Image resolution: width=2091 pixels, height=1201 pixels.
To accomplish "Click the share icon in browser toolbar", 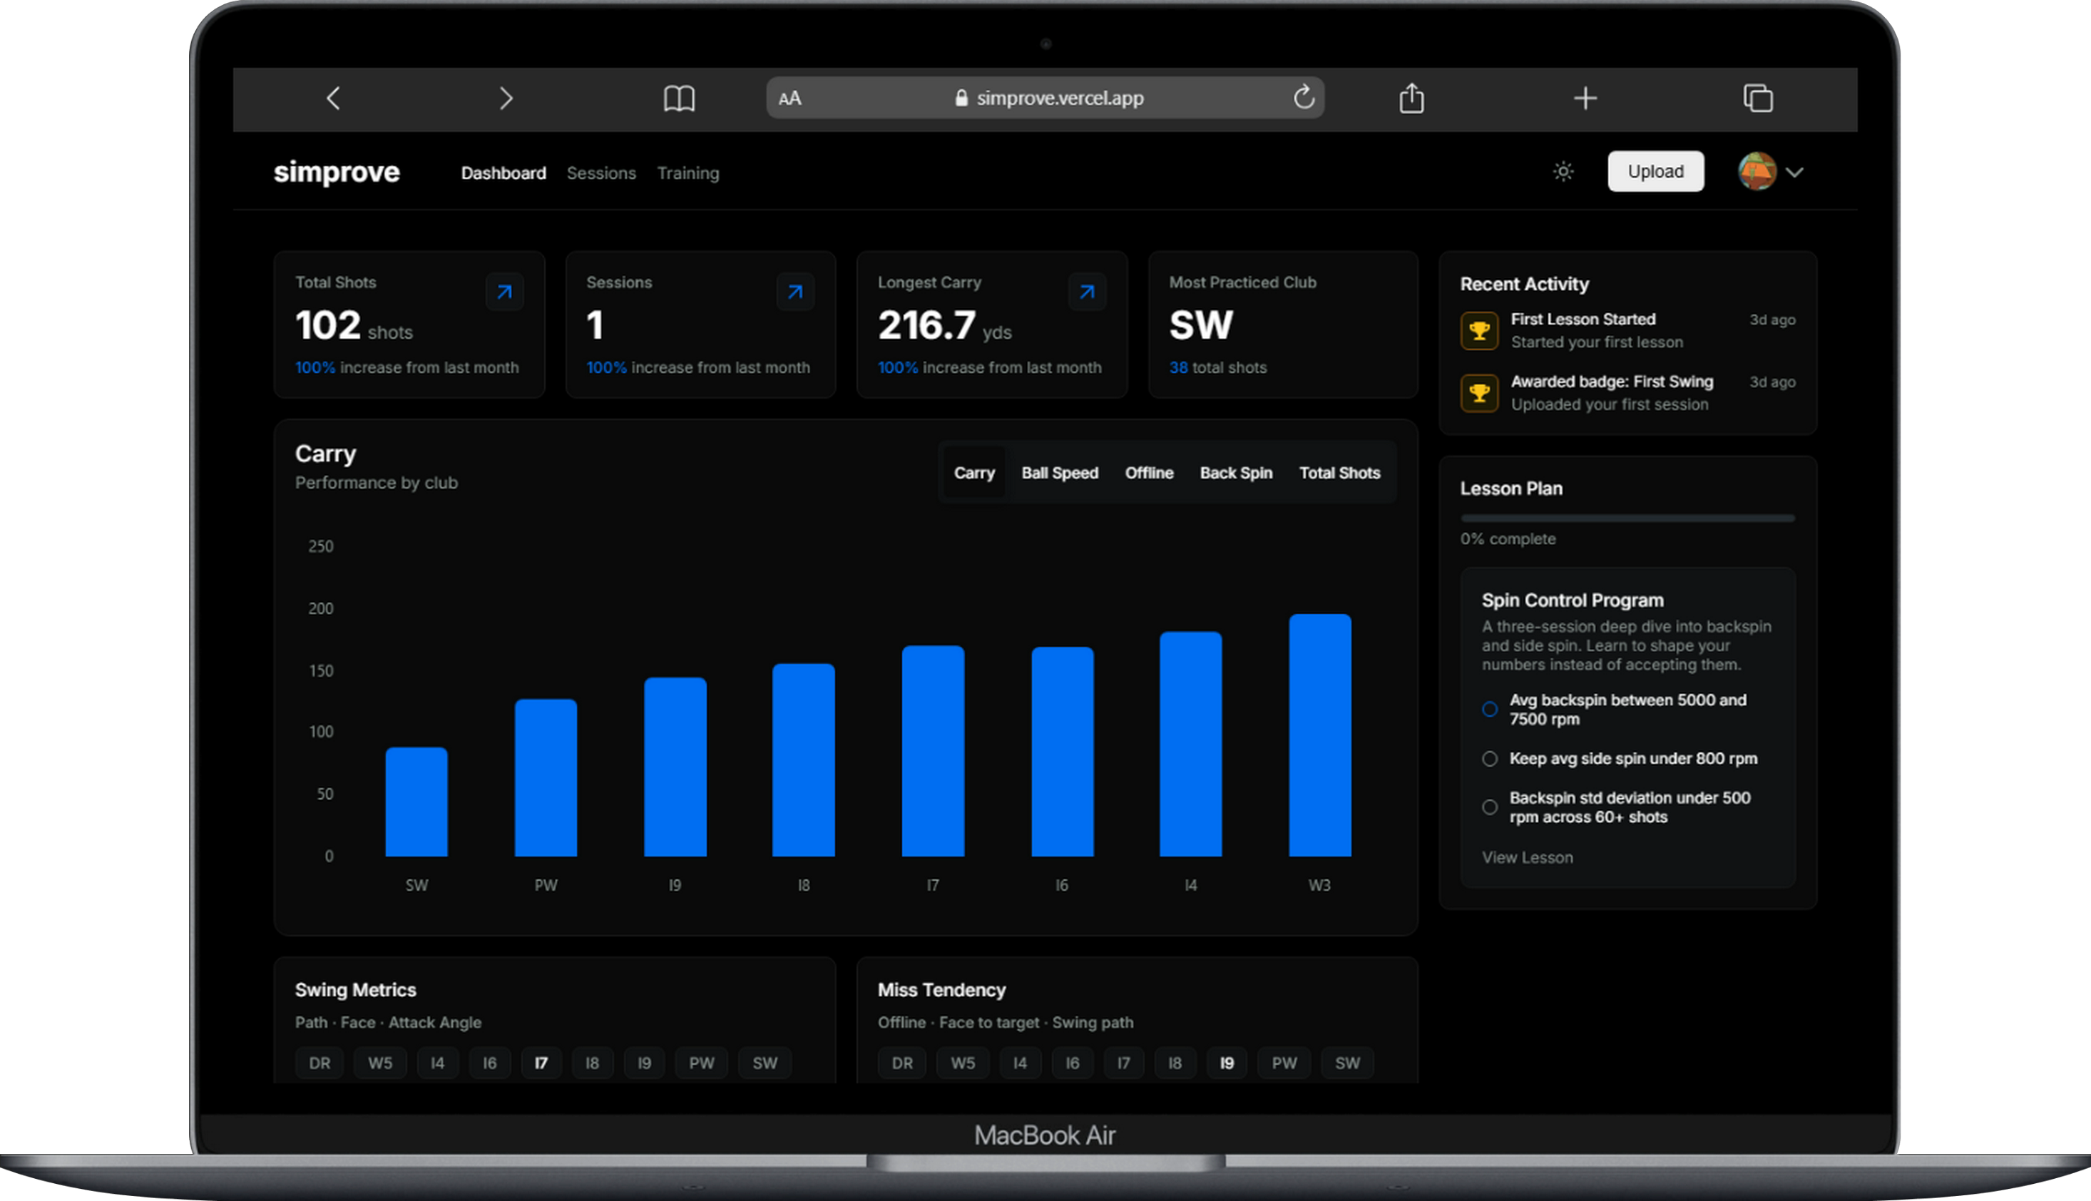I will tap(1411, 98).
